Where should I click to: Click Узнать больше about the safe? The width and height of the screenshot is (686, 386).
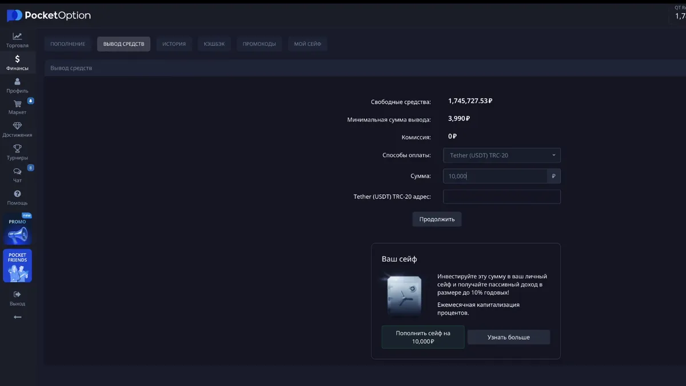tap(508, 337)
